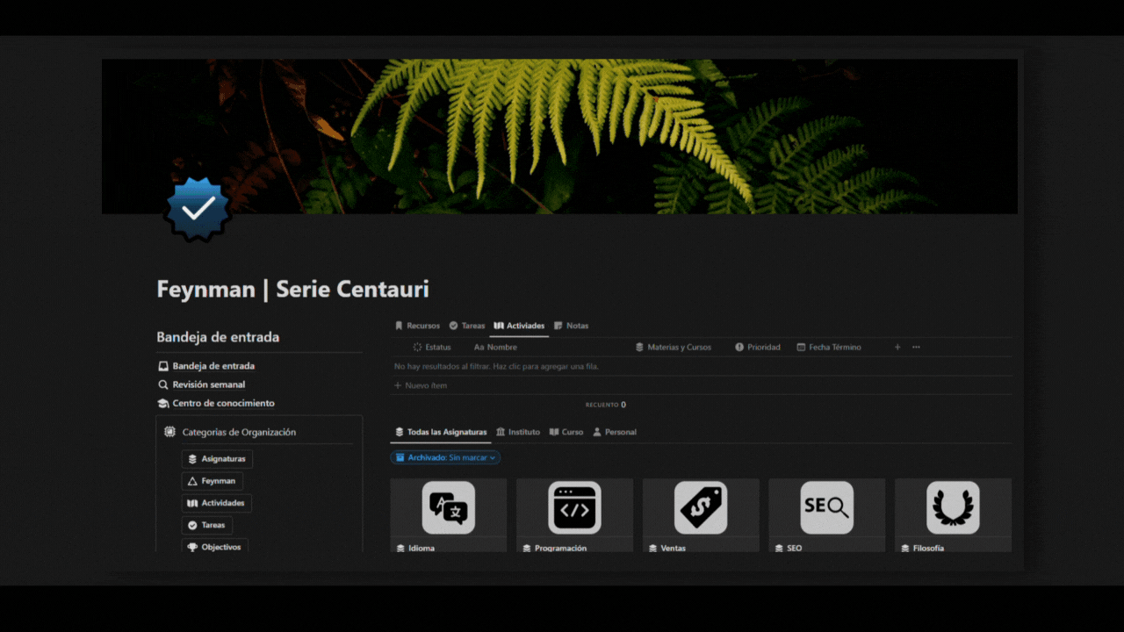The height and width of the screenshot is (632, 1124).
Task: Click the blue verified badge page icon
Action: click(198, 209)
